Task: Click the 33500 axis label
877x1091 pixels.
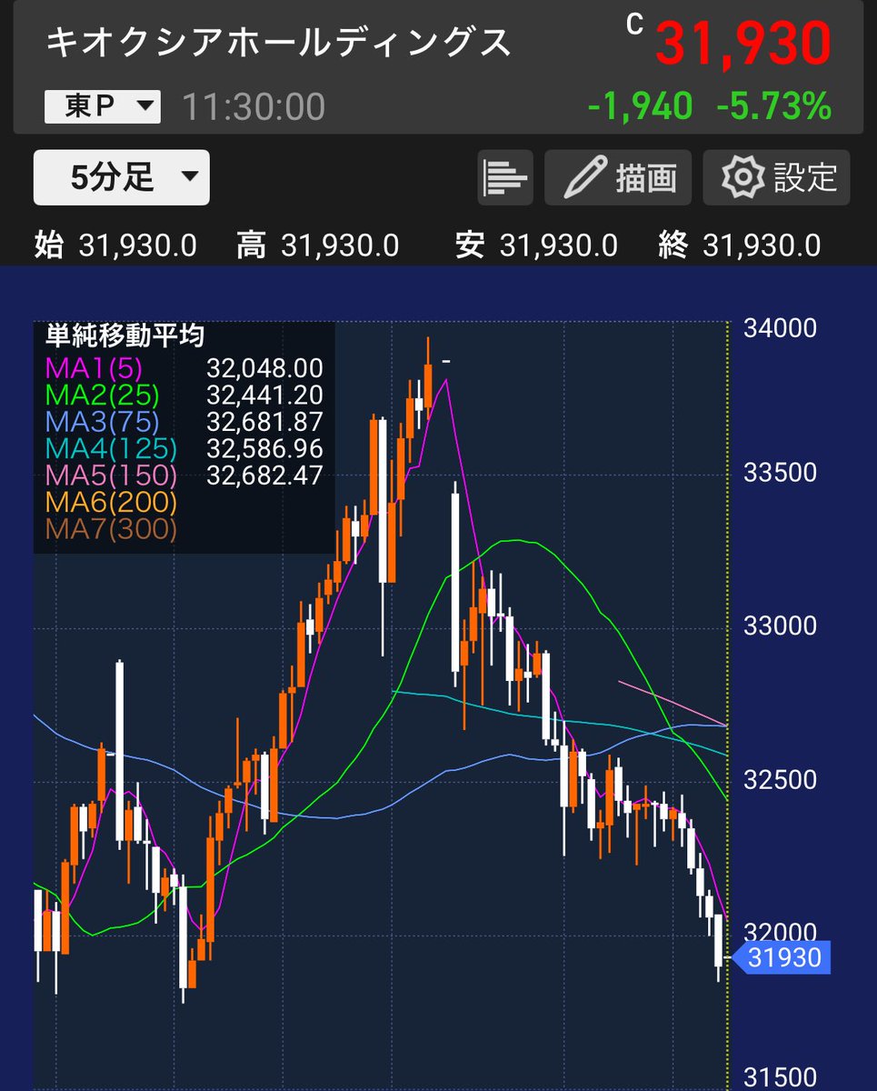Action: [781, 473]
